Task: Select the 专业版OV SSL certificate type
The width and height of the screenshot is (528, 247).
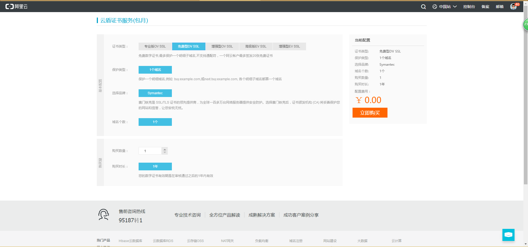Action: [x=155, y=46]
